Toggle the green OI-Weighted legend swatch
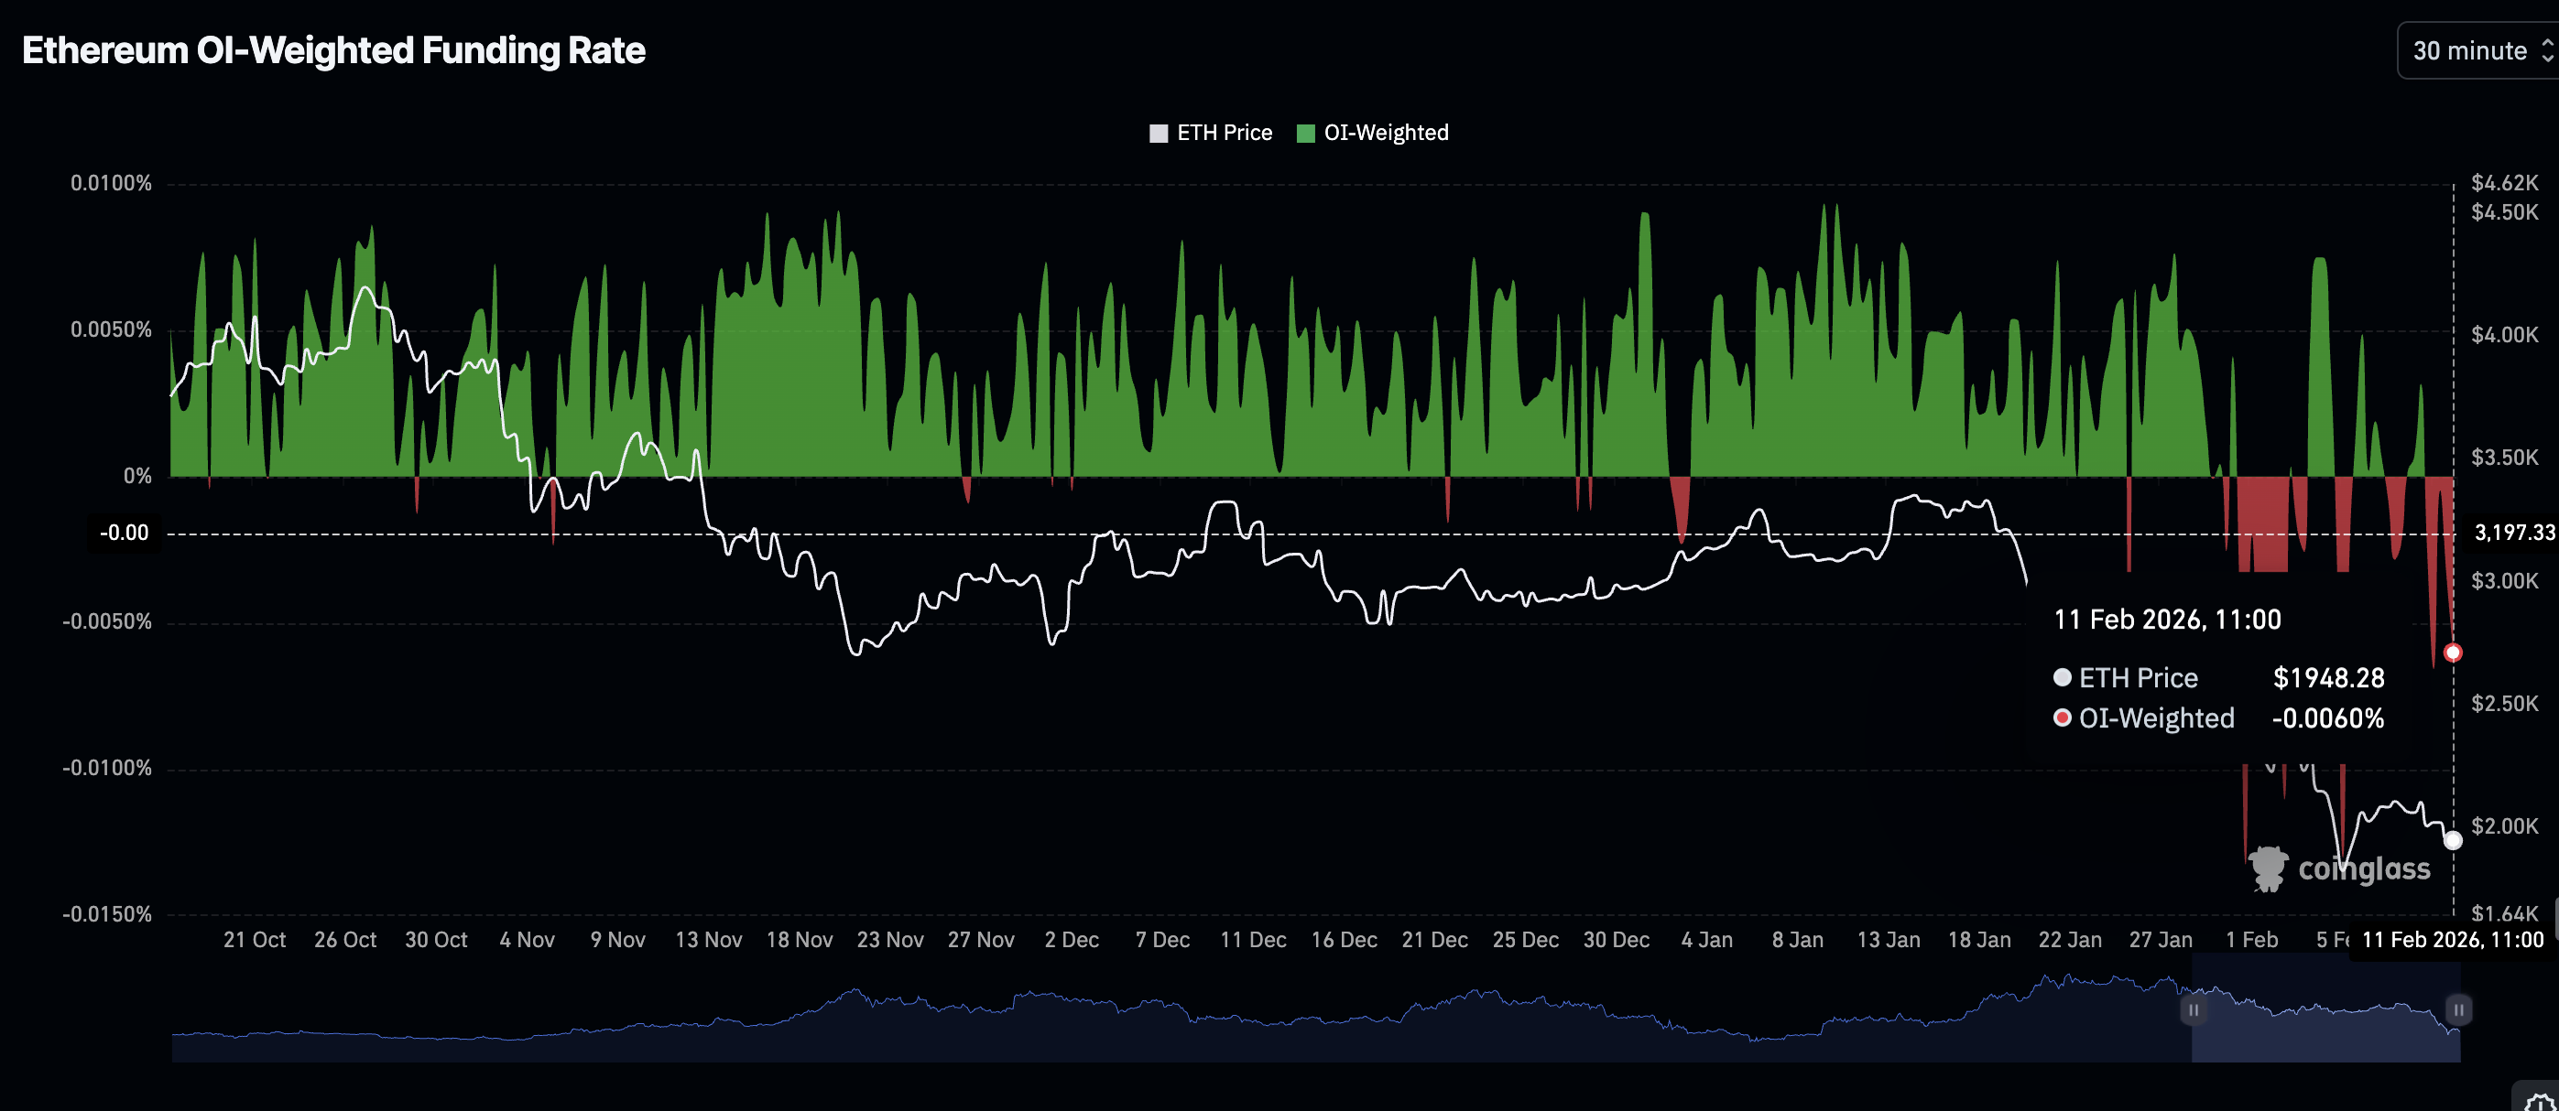 click(1305, 133)
